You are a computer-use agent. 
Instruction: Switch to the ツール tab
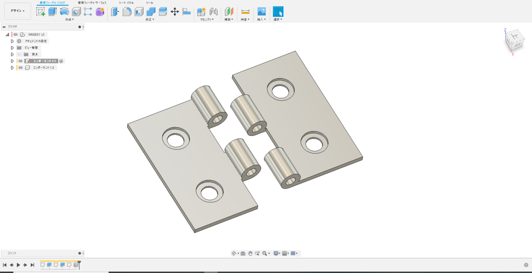[150, 3]
